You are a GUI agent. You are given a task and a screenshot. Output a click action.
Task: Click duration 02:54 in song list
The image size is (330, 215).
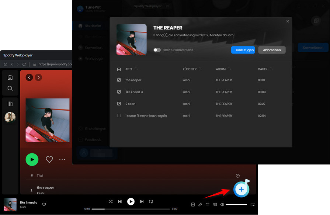tap(262, 115)
